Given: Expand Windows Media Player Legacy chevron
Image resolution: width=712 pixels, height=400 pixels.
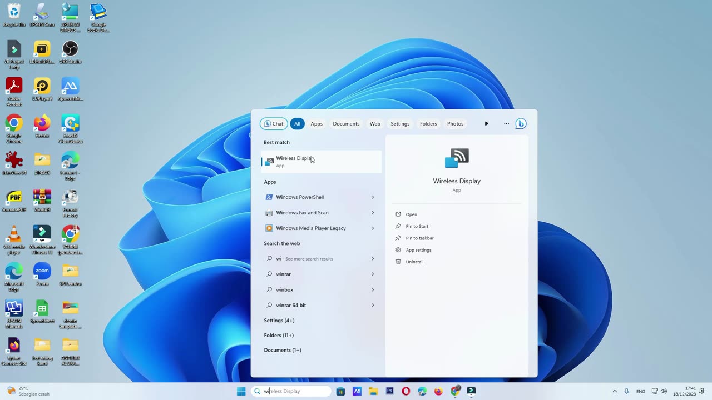Looking at the screenshot, I should [x=373, y=228].
